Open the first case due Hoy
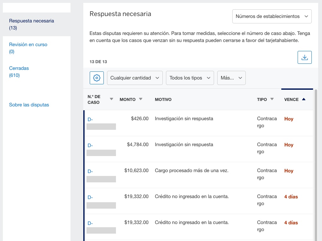 (91, 119)
